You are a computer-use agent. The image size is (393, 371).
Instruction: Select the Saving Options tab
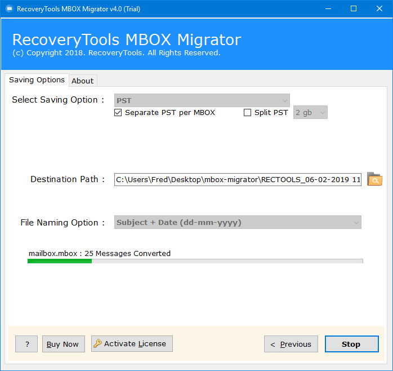[x=37, y=80]
